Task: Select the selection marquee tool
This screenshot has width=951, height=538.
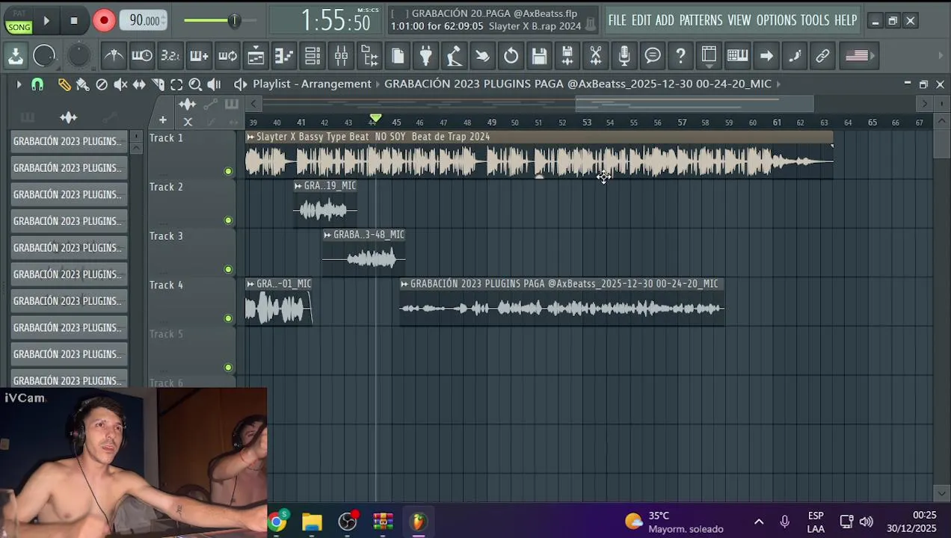Action: click(x=176, y=84)
